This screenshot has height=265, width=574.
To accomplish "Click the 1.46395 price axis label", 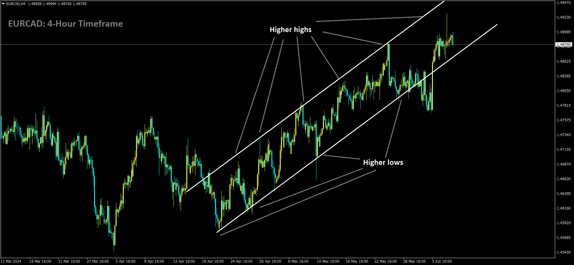I will 564,193.
